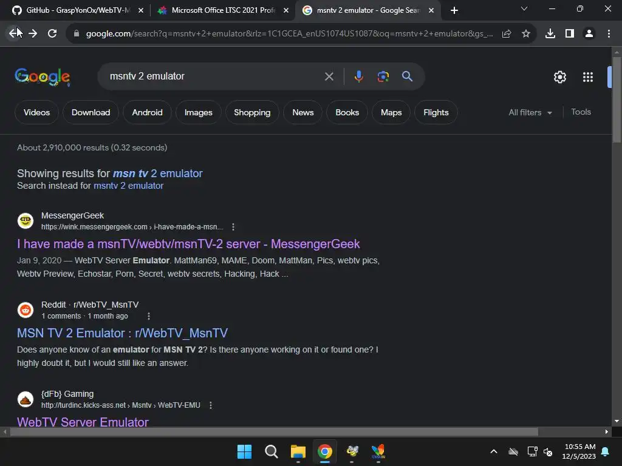Reload the Google search page

click(x=52, y=33)
